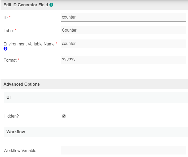Click the ID field containing "counter"
The height and width of the screenshot is (157, 188).
pos(123,17)
